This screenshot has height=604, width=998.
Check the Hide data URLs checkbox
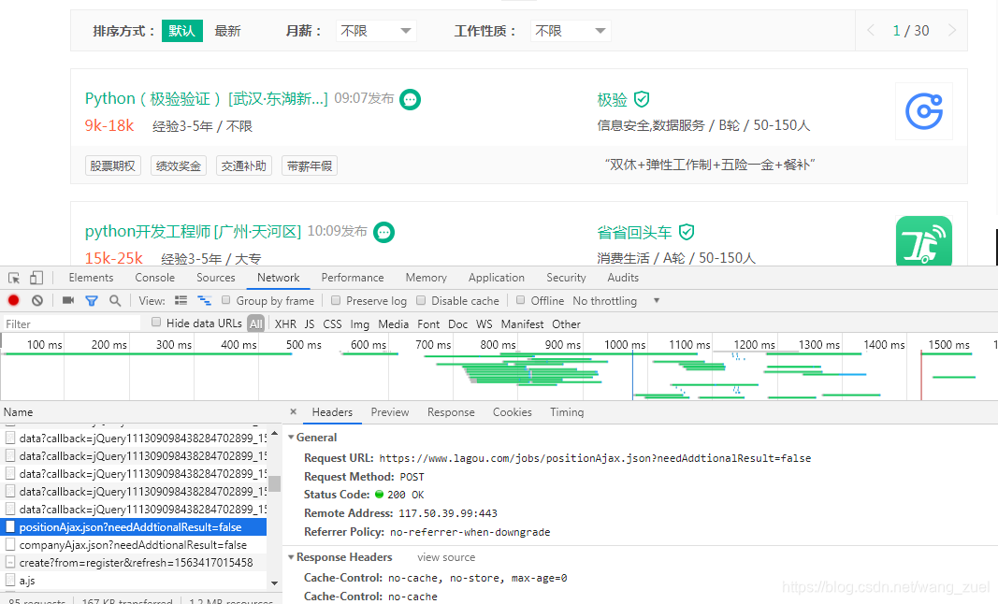point(156,322)
